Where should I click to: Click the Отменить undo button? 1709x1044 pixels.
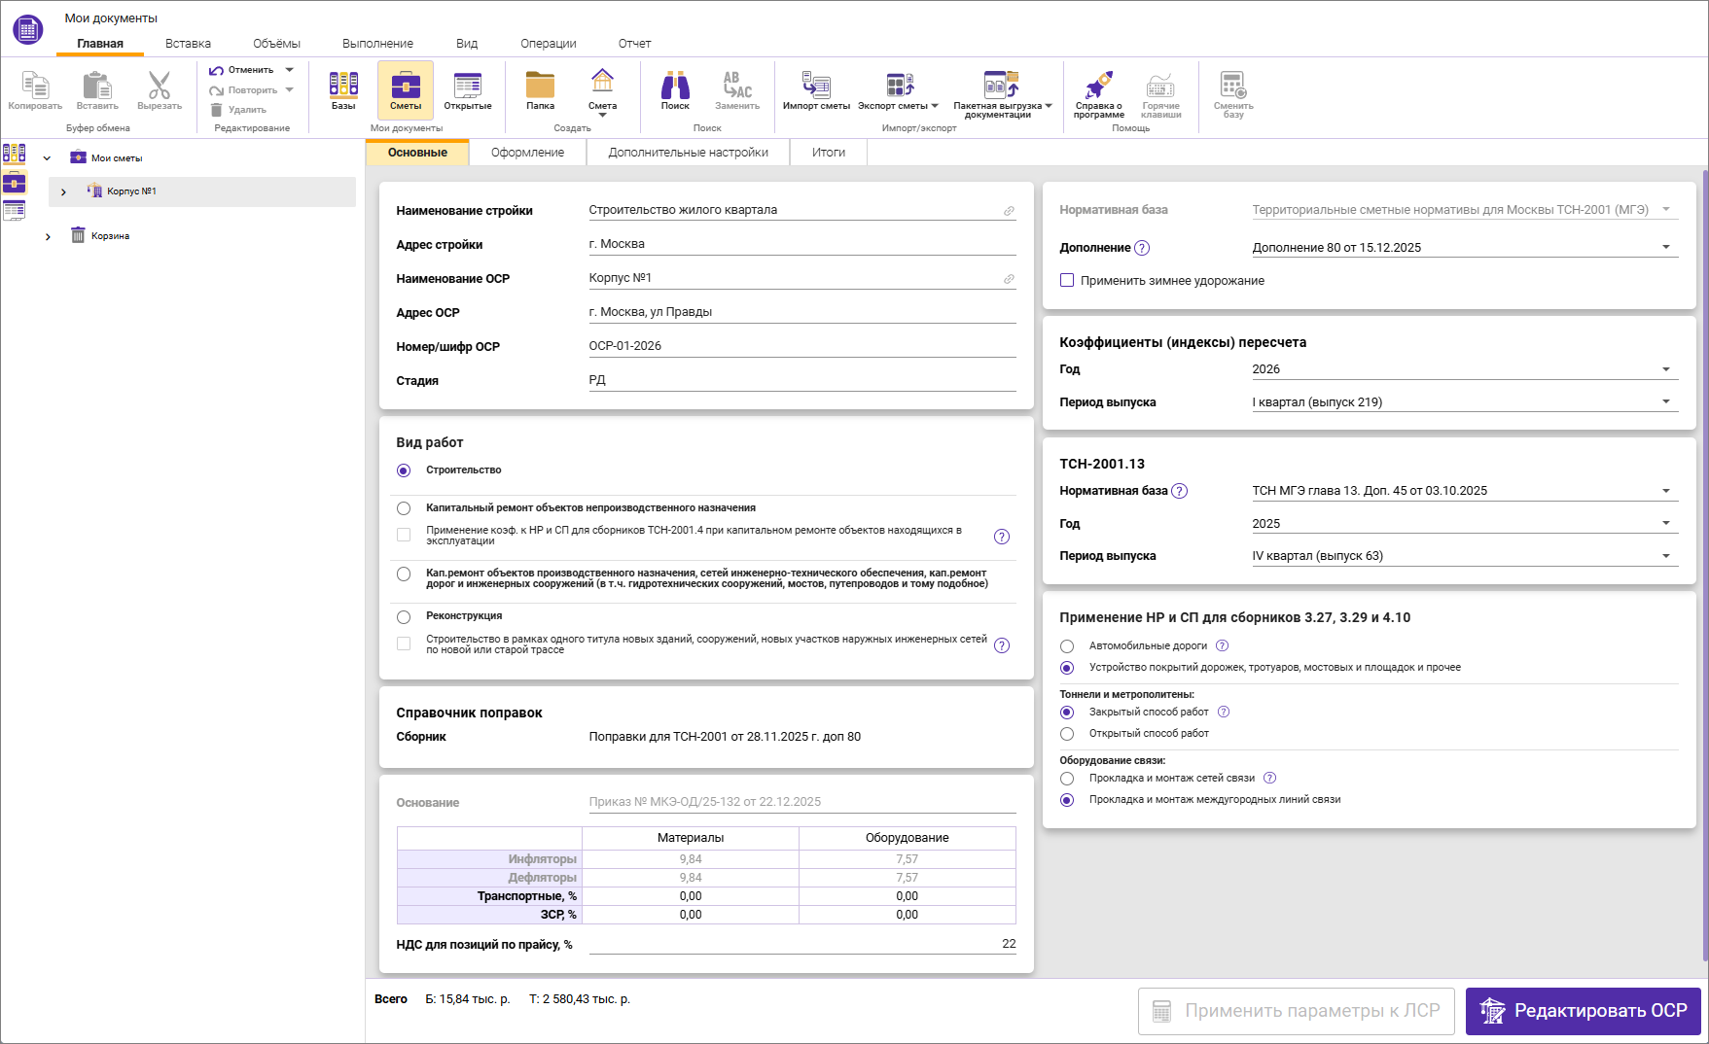(241, 70)
